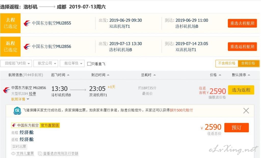Close the 飞猪保障 notice banner
Viewport: 261px width, 158px height.
click(246, 111)
